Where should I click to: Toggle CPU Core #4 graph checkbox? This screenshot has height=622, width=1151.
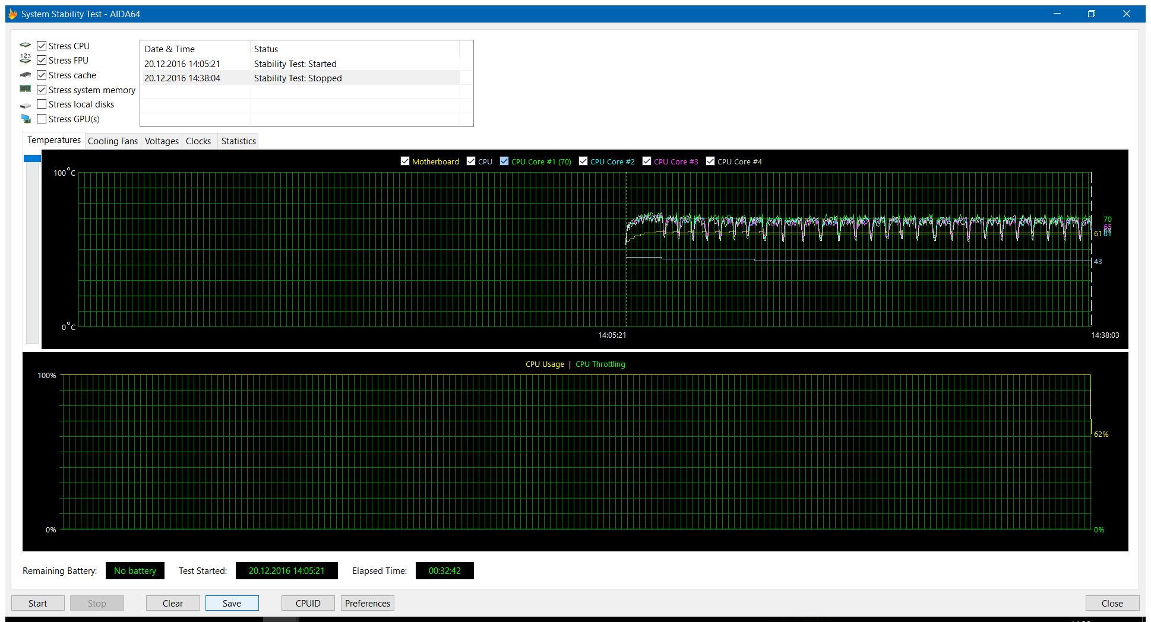(710, 161)
